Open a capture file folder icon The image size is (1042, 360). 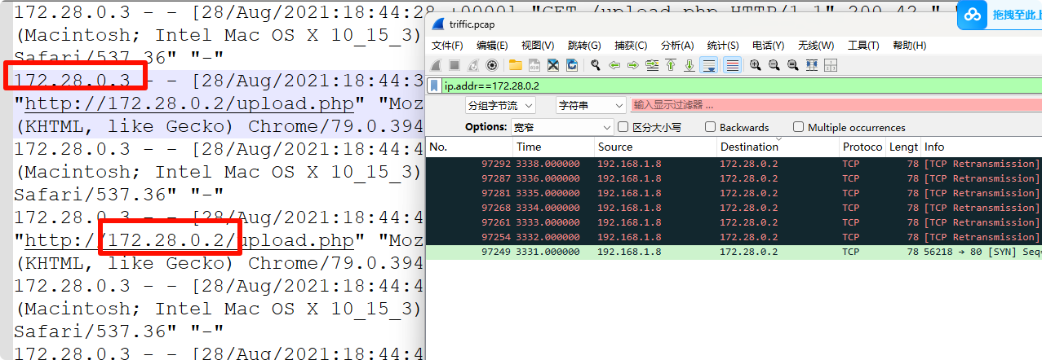(516, 65)
